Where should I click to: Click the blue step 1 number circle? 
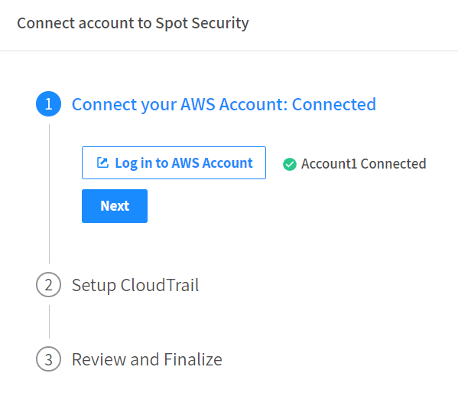[x=48, y=104]
